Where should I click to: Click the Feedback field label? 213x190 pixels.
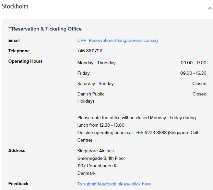click(x=18, y=184)
